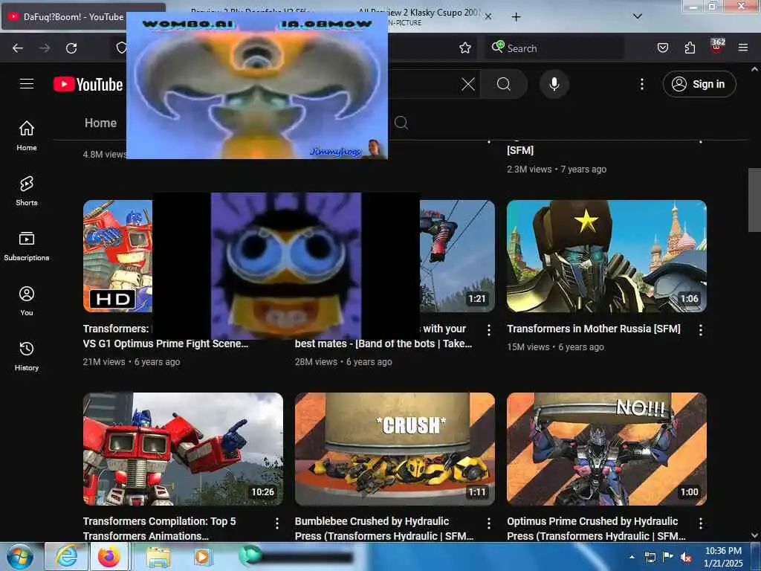Open the You section in sidebar
761x571 pixels.
(27, 301)
